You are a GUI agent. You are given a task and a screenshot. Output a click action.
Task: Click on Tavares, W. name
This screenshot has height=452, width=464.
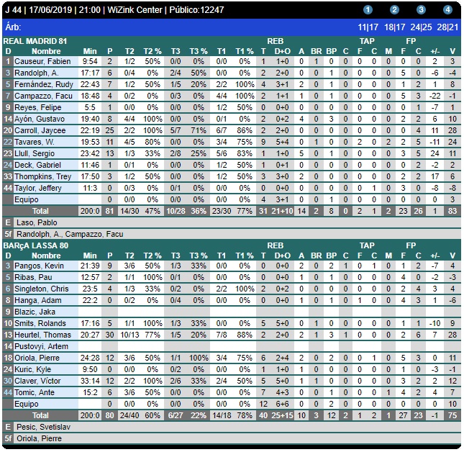36,142
